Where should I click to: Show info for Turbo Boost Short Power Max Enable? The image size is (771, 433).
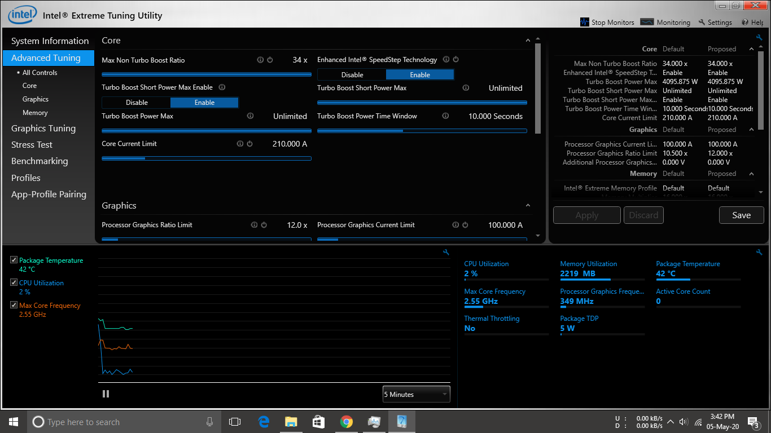222,87
